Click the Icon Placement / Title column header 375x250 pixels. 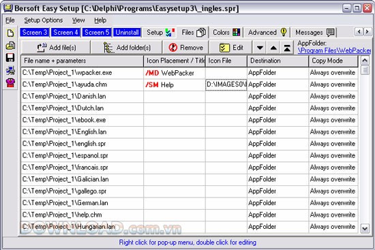tap(175, 61)
